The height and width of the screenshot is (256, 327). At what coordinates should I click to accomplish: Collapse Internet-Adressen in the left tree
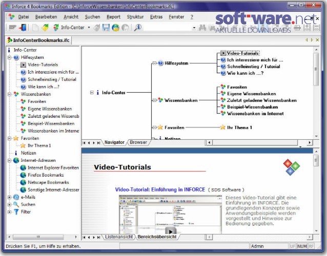tap(9, 160)
